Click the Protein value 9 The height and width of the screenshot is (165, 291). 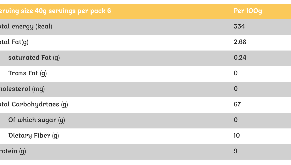pyautogui.click(x=236, y=151)
